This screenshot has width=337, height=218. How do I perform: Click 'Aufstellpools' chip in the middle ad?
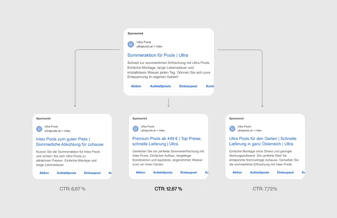[x=163, y=172]
